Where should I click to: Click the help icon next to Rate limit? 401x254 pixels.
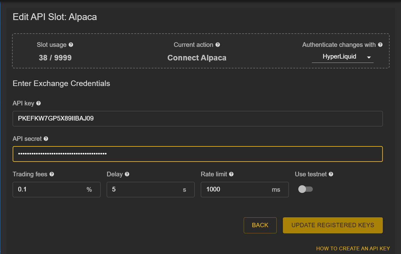(231, 174)
